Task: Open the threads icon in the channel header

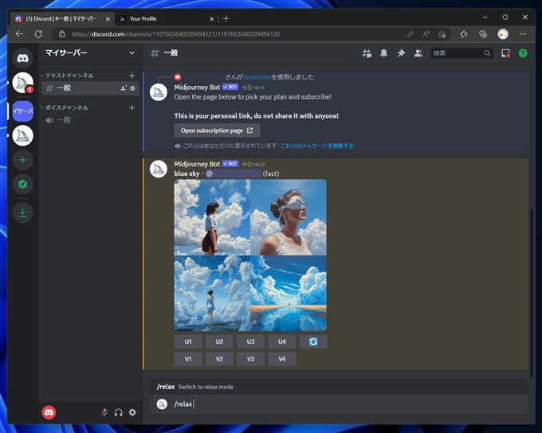Action: pyautogui.click(x=367, y=53)
